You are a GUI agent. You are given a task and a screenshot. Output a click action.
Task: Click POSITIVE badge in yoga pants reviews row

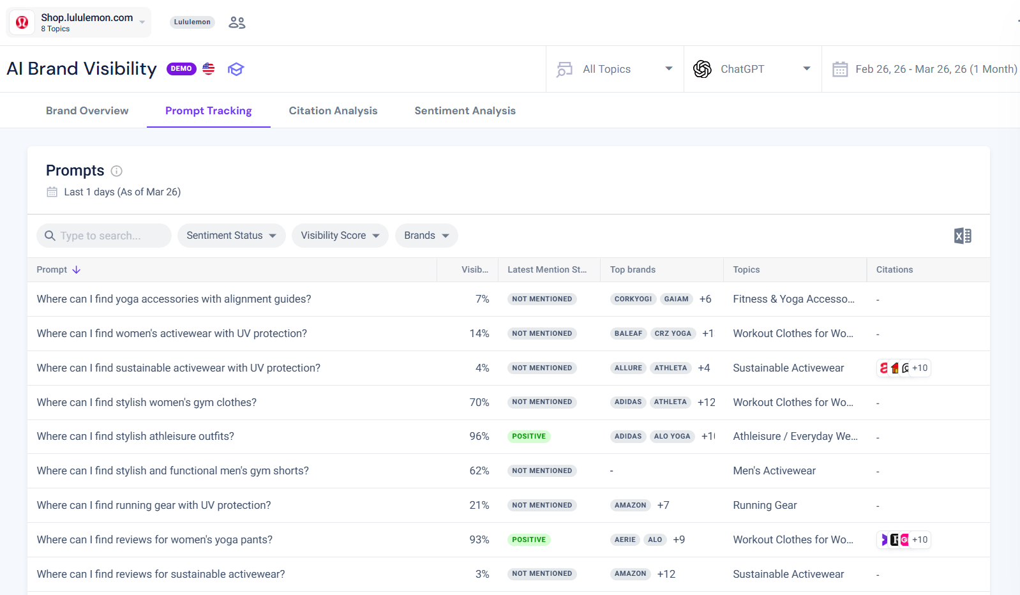[529, 539]
